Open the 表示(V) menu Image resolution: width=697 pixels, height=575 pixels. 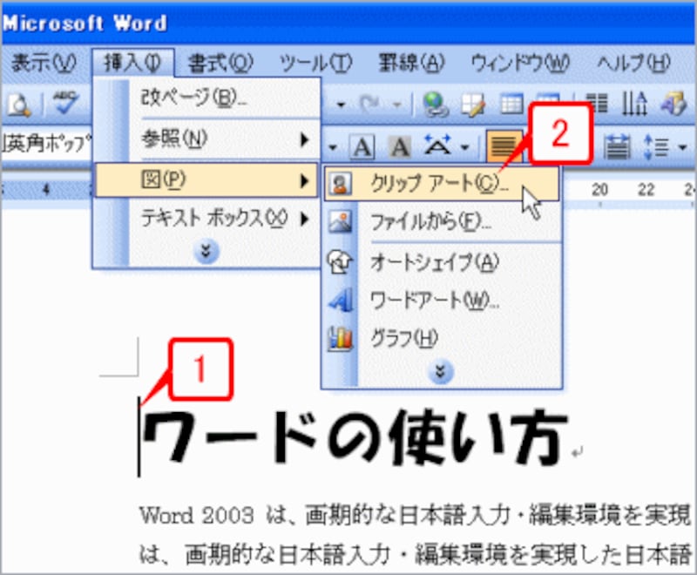[44, 63]
